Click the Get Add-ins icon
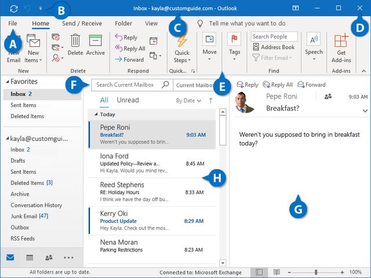This screenshot has height=278, width=371. (x=341, y=41)
